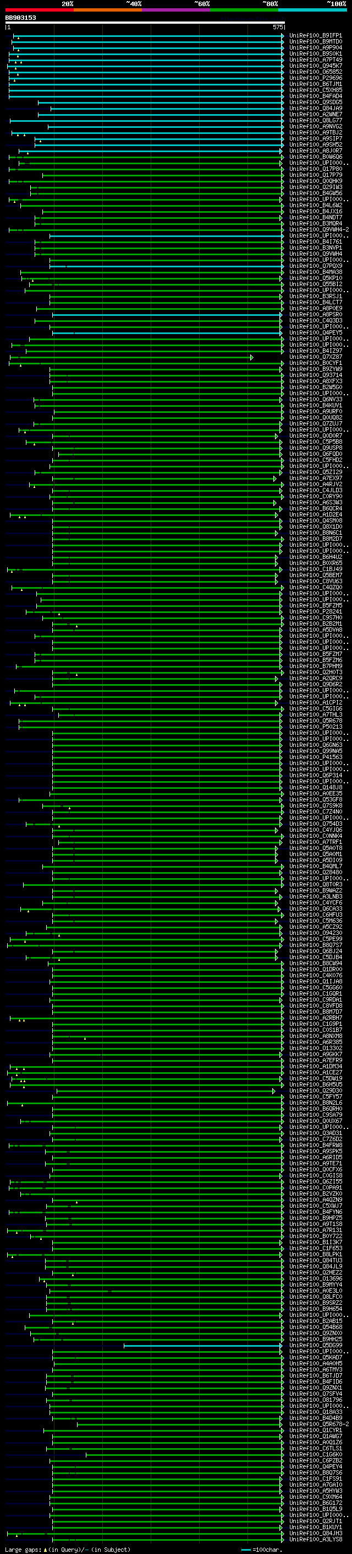Select the UniRef100_Q6NV33 label

(x=315, y=399)
